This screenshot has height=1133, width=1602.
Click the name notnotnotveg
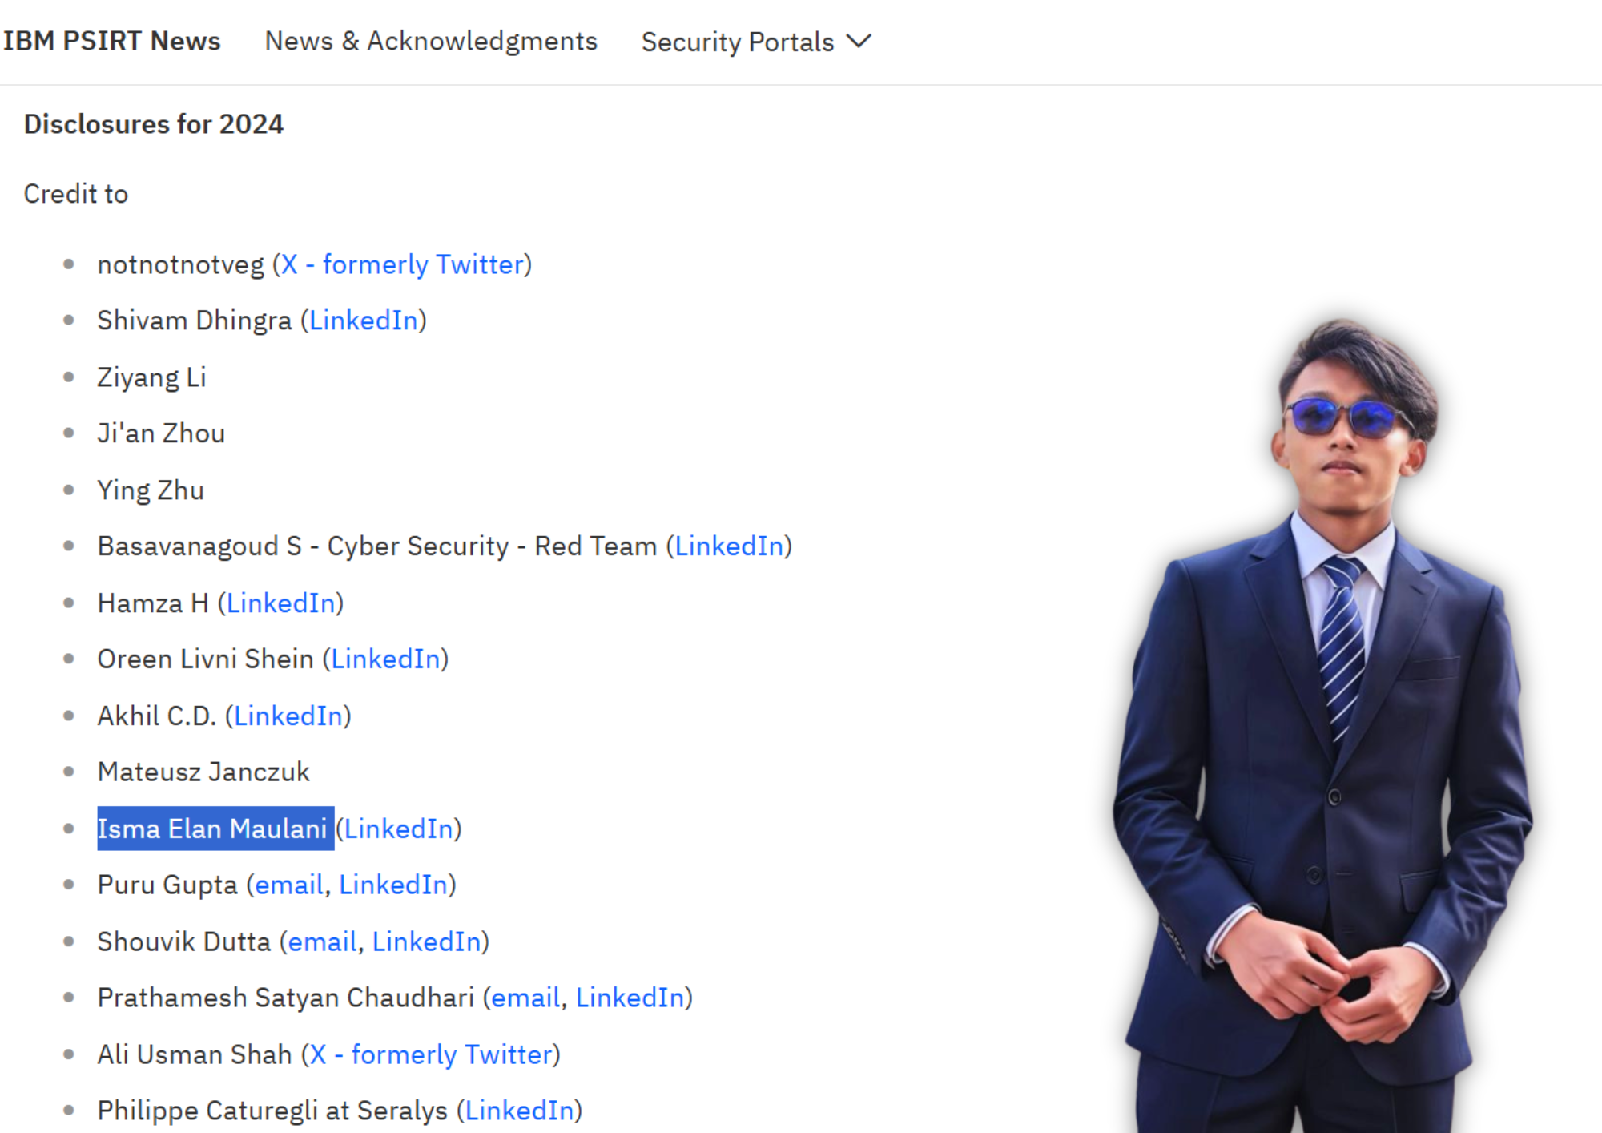[180, 264]
